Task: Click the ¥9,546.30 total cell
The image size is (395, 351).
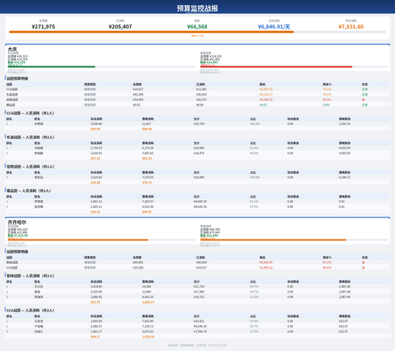Action: point(200,326)
